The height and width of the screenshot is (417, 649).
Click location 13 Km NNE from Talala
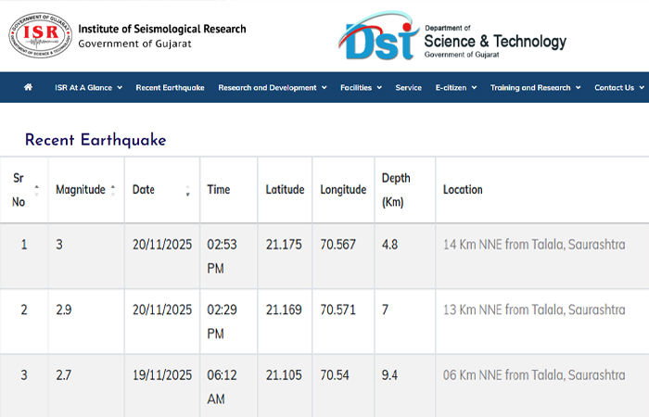click(x=533, y=310)
